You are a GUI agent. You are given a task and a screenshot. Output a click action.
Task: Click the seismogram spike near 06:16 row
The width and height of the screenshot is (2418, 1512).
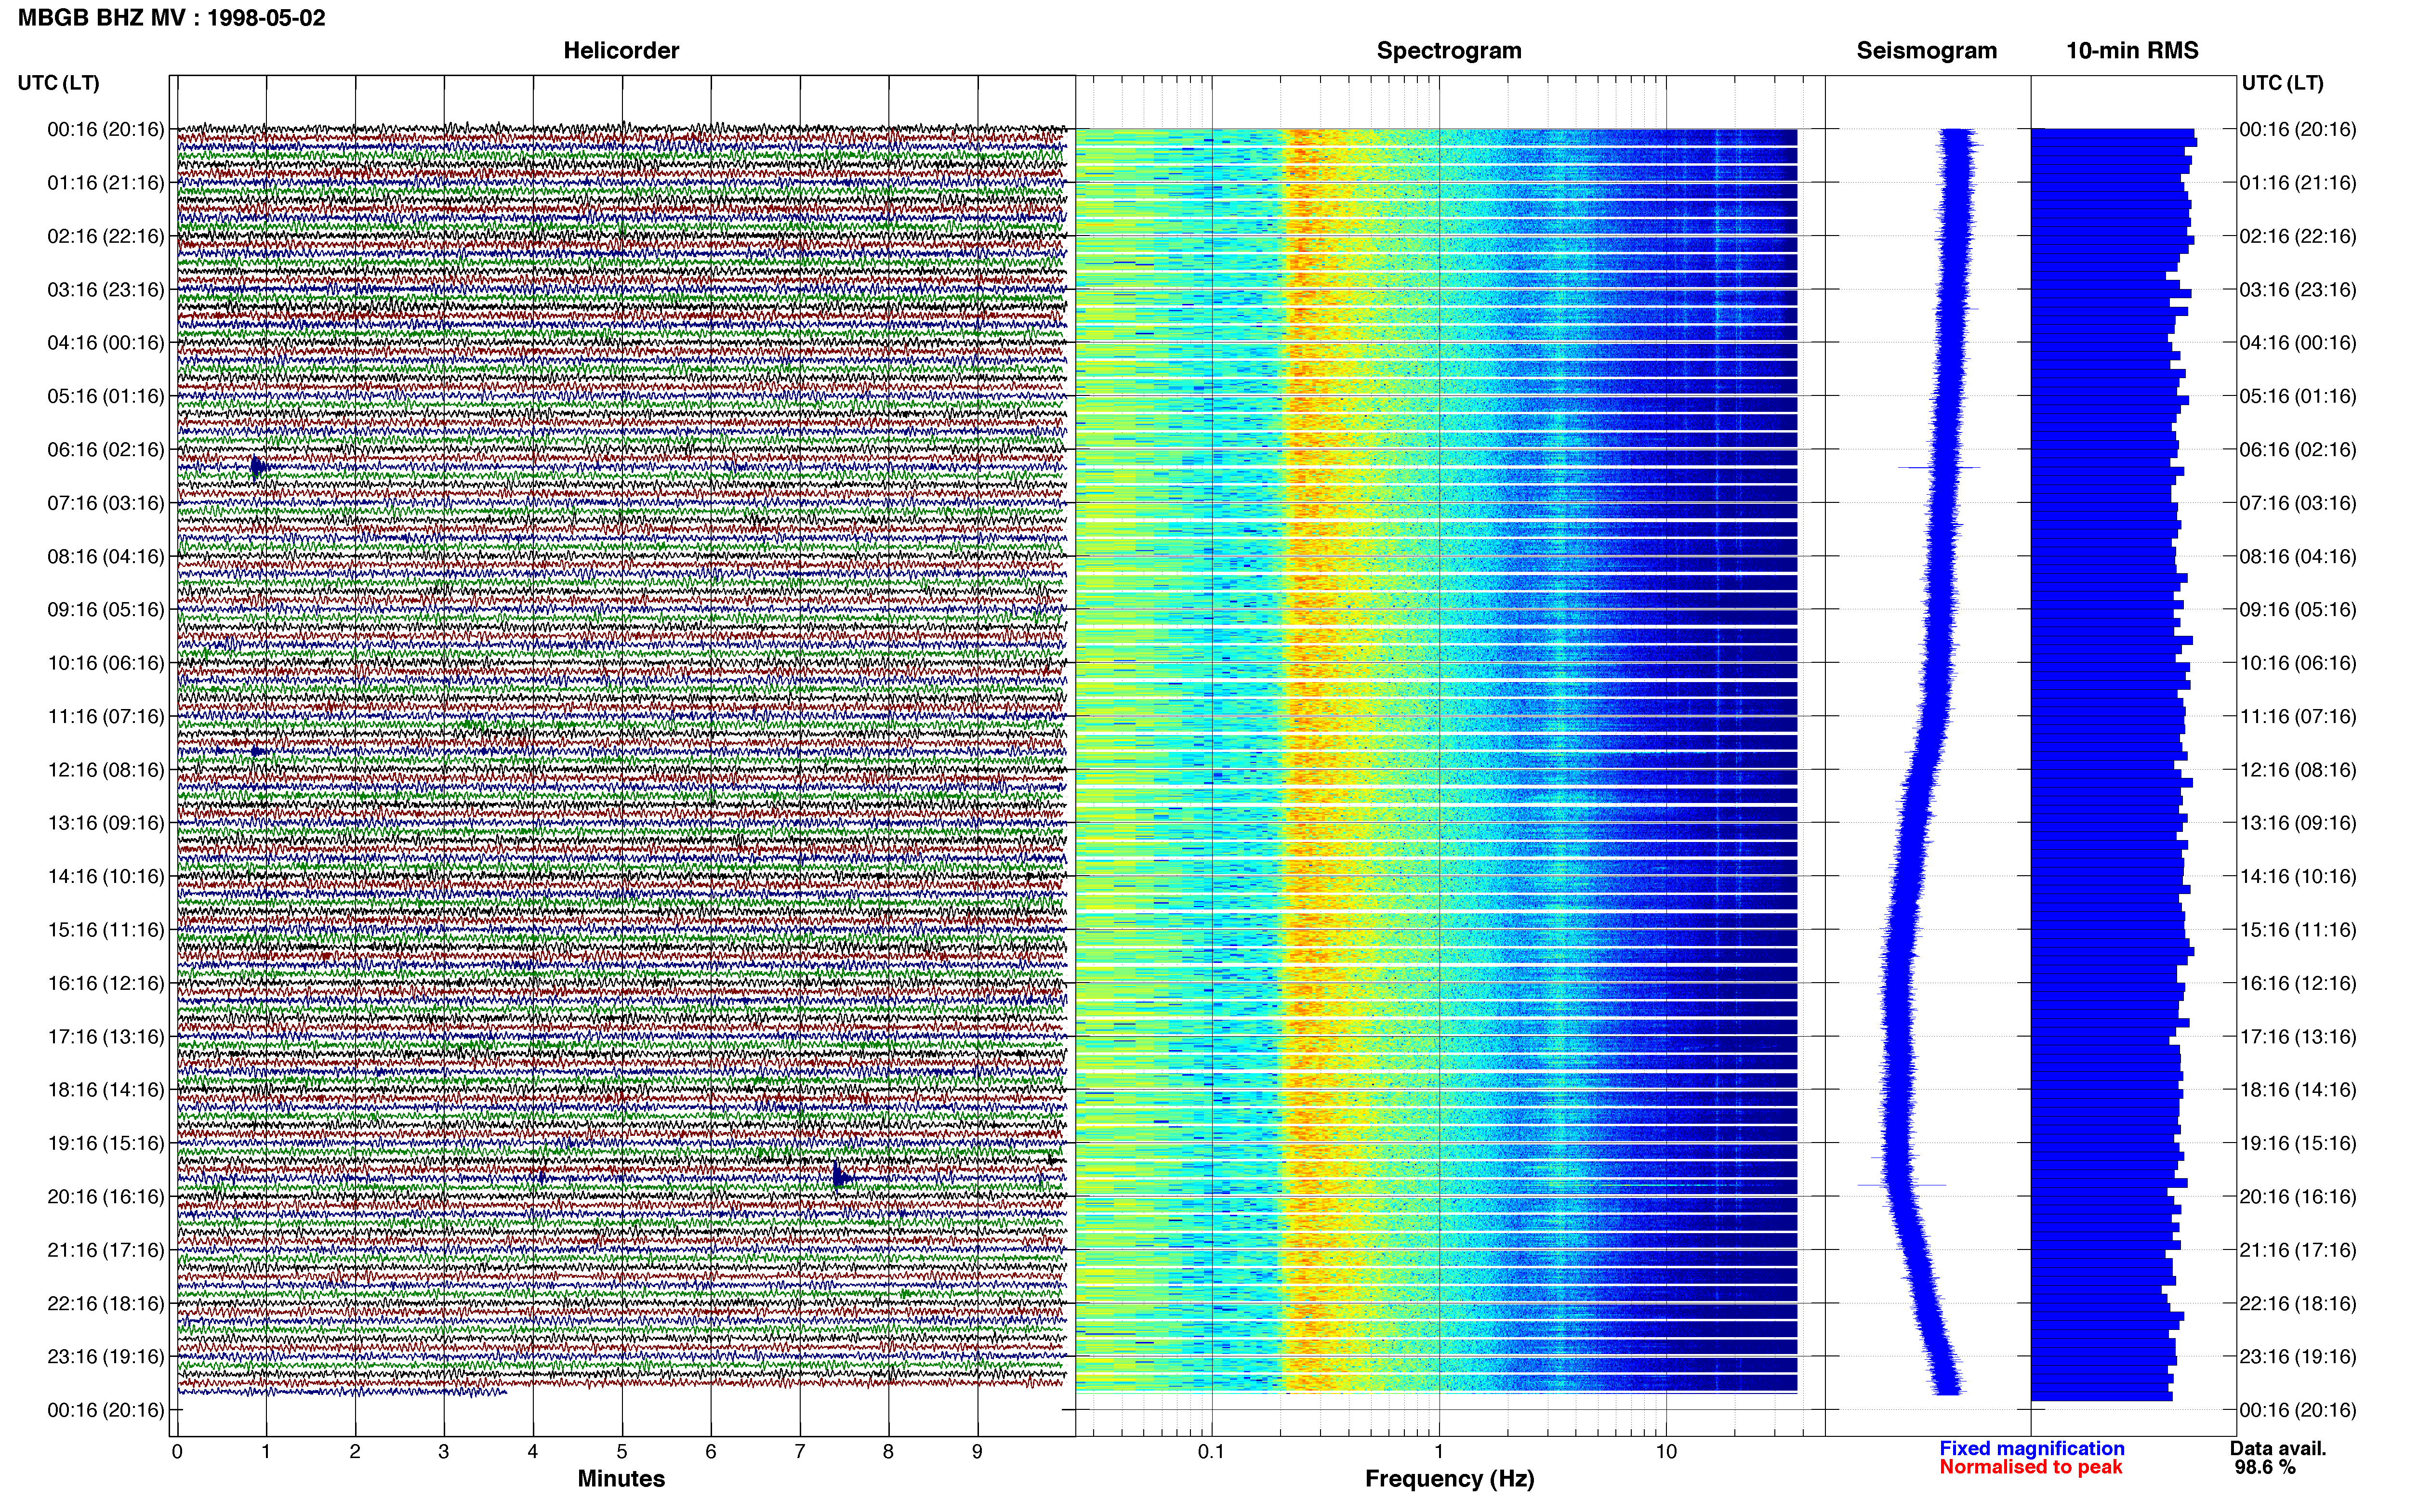(1939, 467)
